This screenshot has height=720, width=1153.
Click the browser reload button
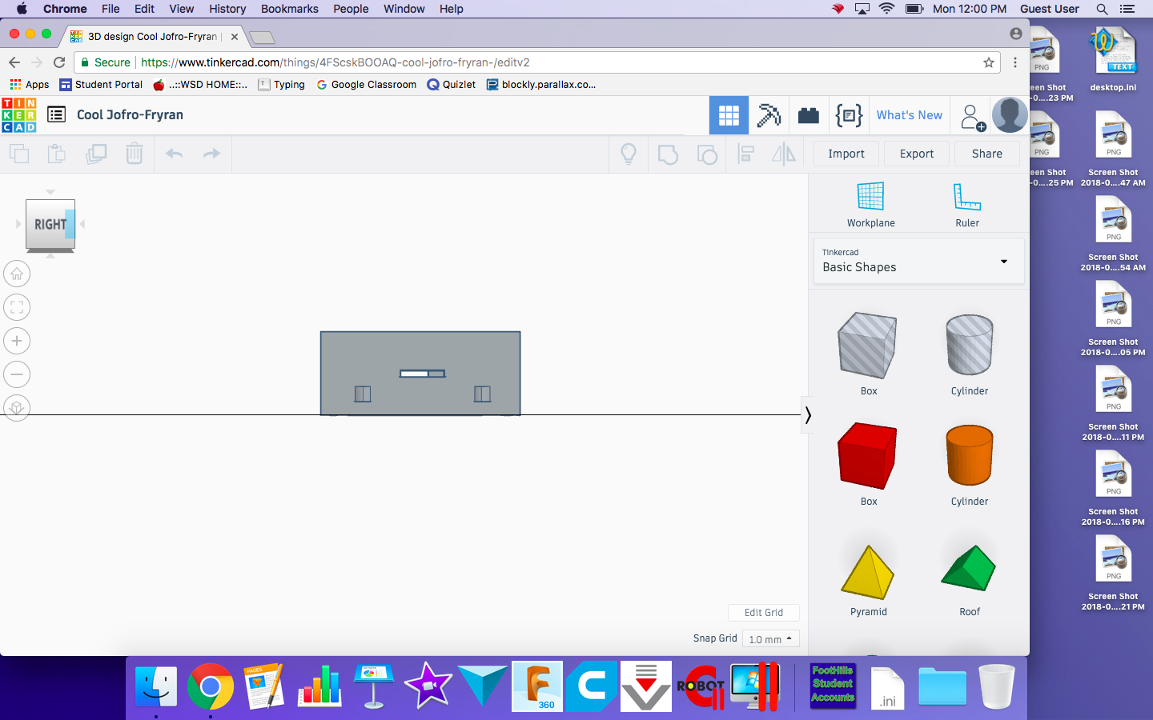(59, 62)
